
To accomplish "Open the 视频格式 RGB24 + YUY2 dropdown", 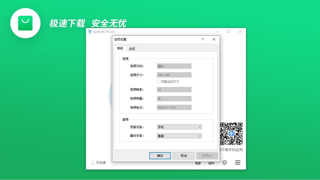I will [174, 107].
